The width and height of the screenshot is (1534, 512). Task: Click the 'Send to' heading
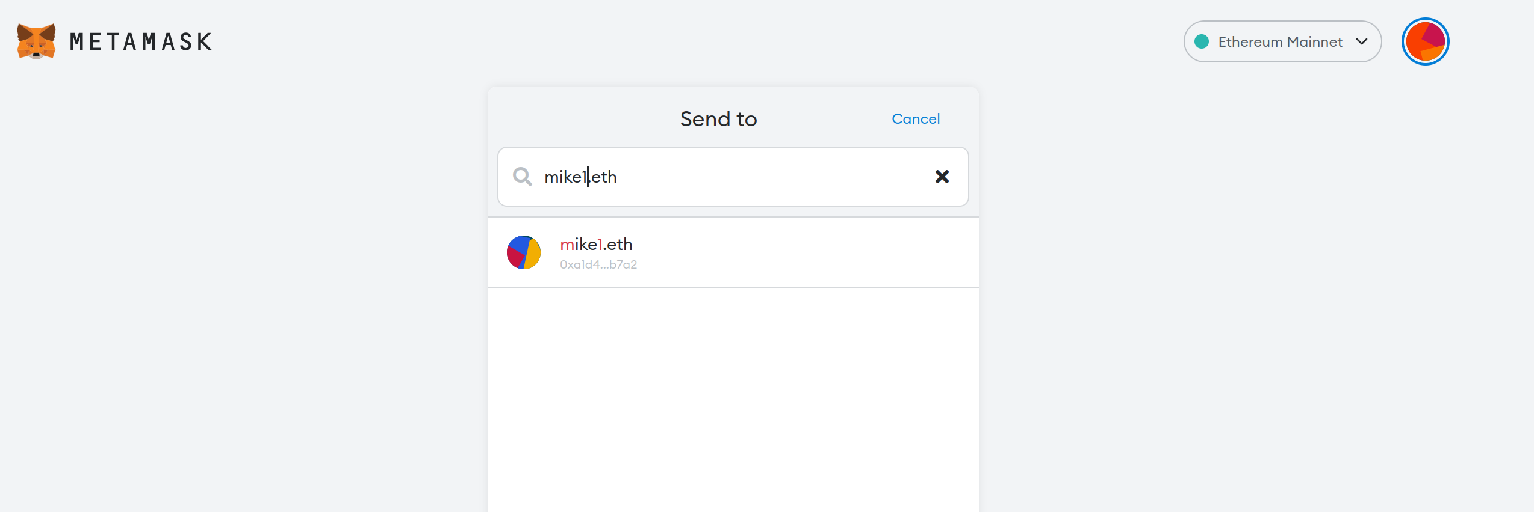[718, 119]
